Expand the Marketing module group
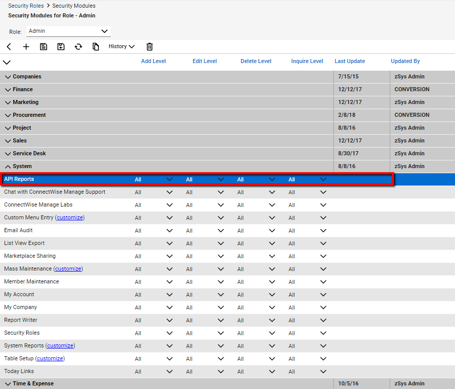The height and width of the screenshot is (389, 455). [x=8, y=103]
